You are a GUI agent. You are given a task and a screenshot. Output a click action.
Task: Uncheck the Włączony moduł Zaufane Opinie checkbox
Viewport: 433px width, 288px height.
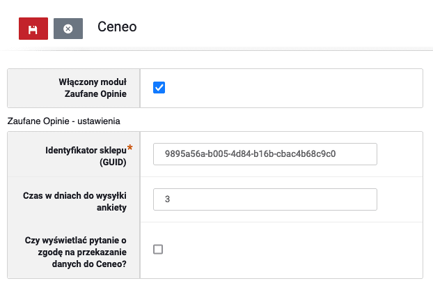(159, 87)
